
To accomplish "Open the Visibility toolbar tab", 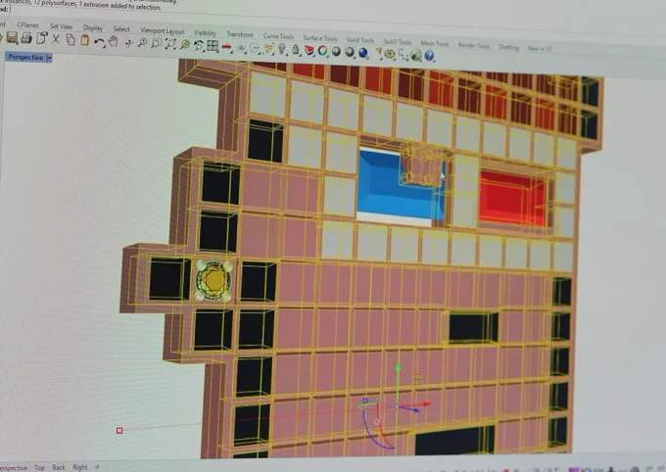I will [x=205, y=32].
